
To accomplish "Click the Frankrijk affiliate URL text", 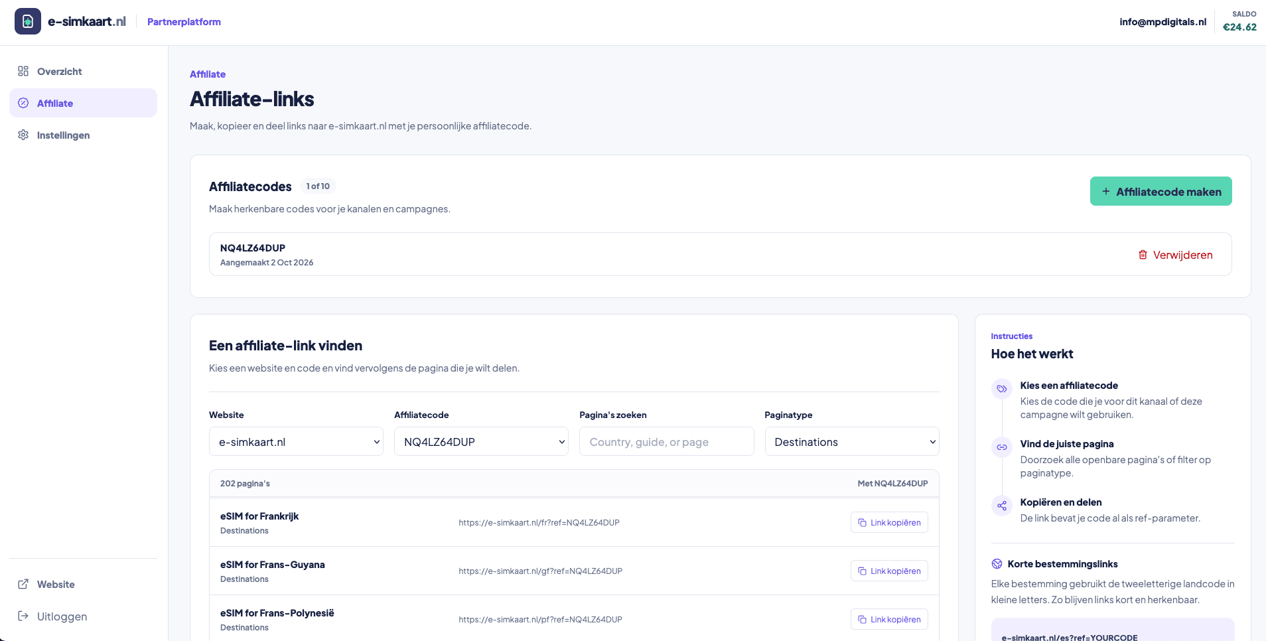I will point(539,522).
